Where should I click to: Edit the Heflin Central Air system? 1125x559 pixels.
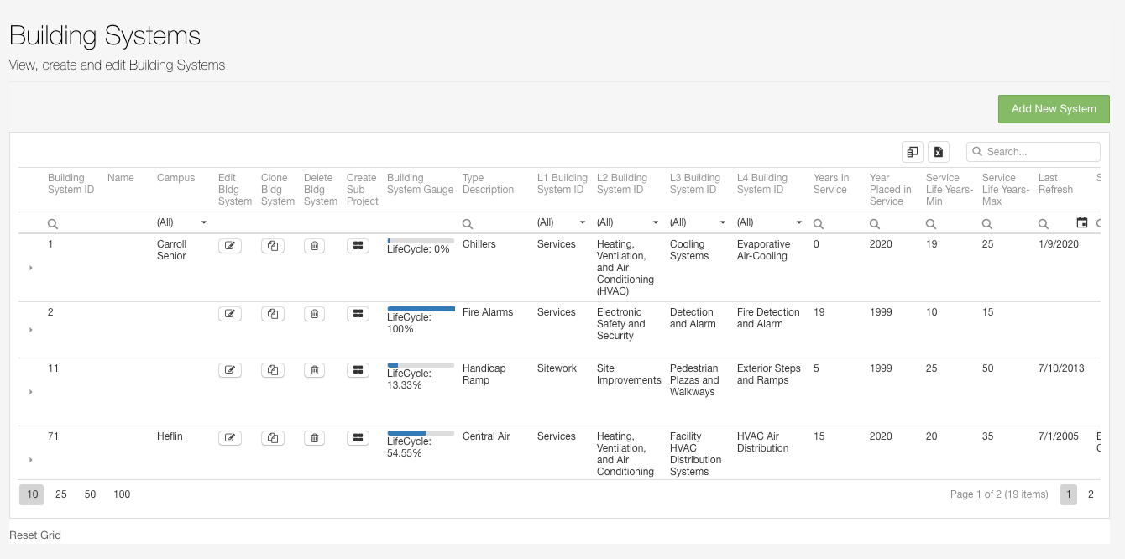pyautogui.click(x=229, y=437)
